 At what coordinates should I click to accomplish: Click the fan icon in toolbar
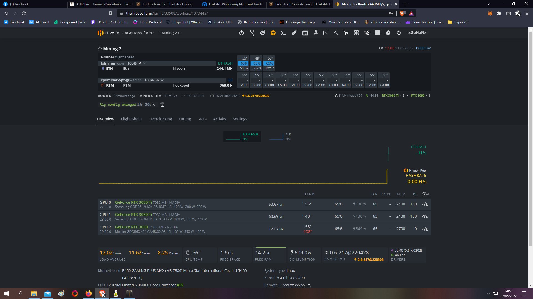(x=356, y=33)
